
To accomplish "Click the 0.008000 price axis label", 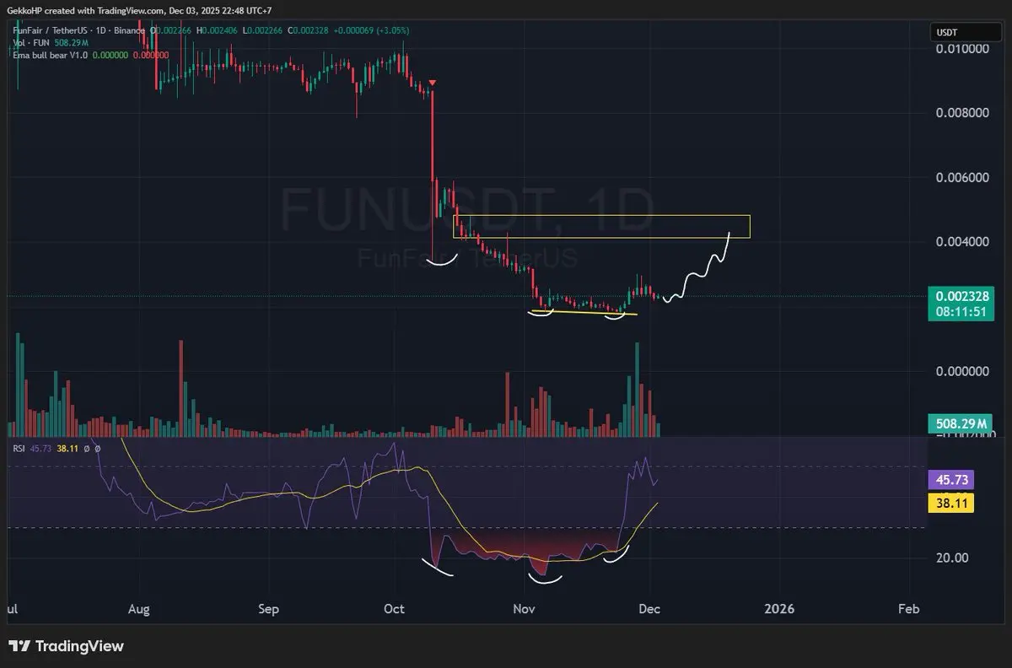I will (962, 113).
